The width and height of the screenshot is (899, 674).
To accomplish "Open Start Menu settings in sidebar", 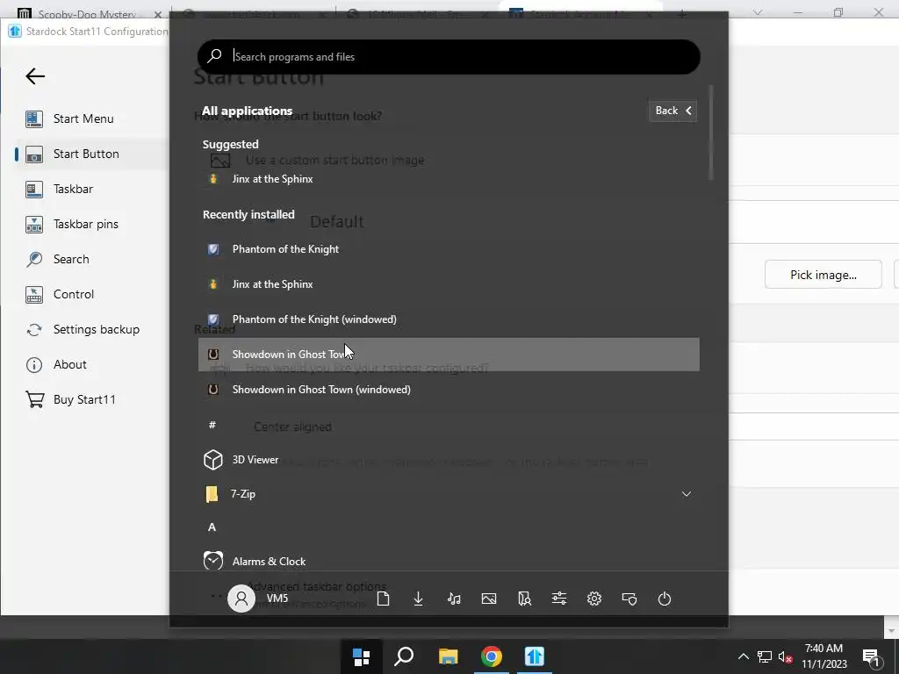I will click(x=83, y=118).
